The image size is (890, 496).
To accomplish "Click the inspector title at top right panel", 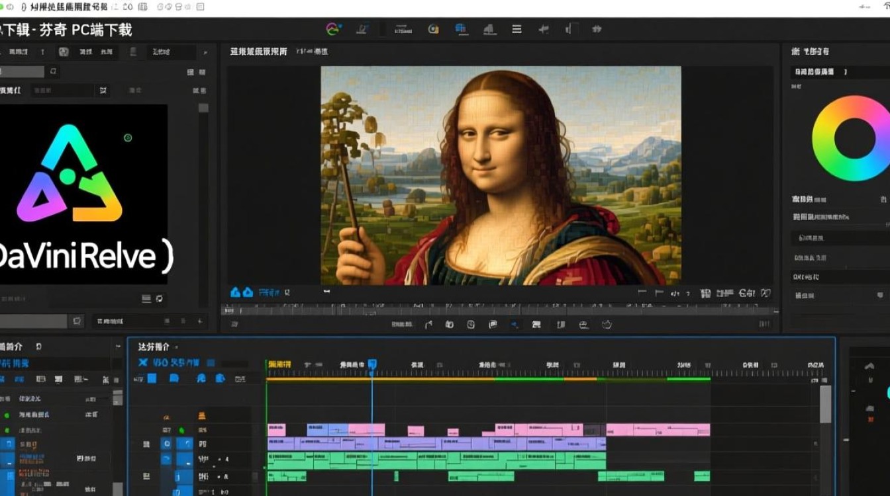I will tap(810, 52).
